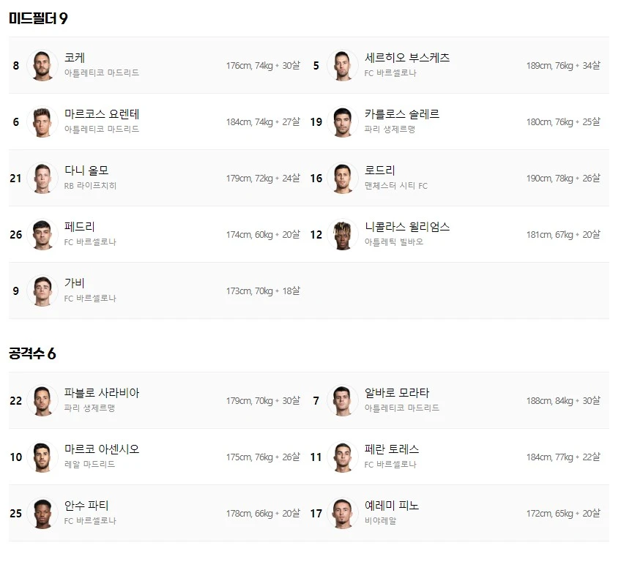Open the 마르코스 요렌테 player link

tap(102, 114)
